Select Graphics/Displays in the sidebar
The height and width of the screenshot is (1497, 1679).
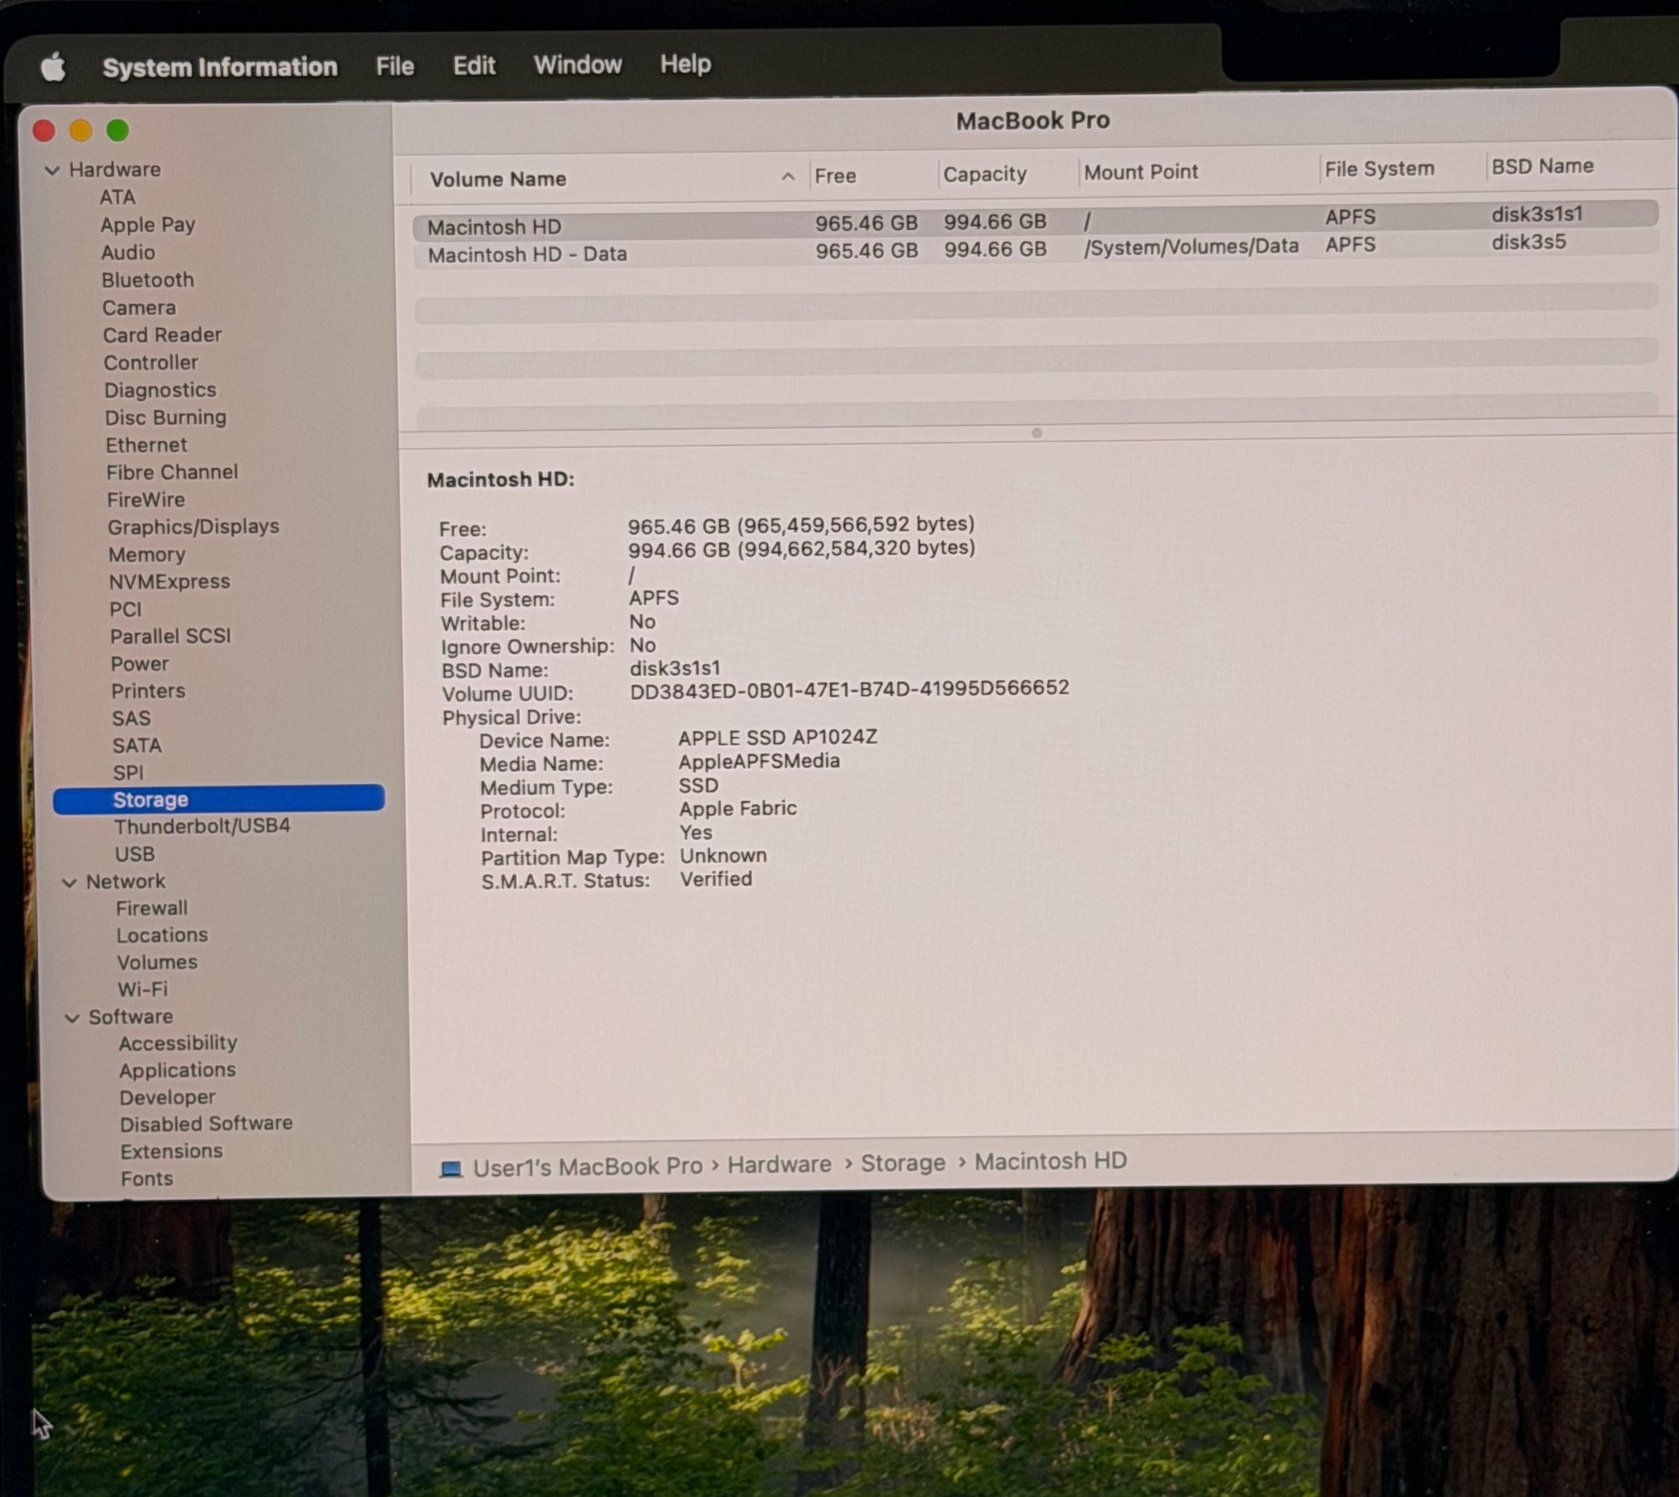pyautogui.click(x=193, y=527)
